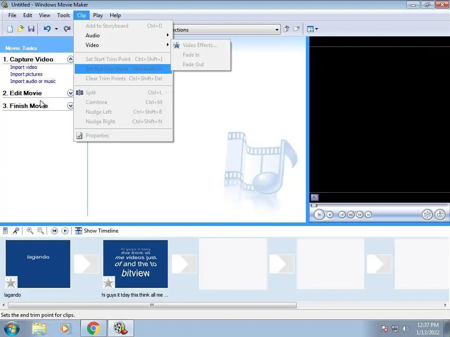450x337 pixels.
Task: Play the storyboard
Action: (x=65, y=231)
